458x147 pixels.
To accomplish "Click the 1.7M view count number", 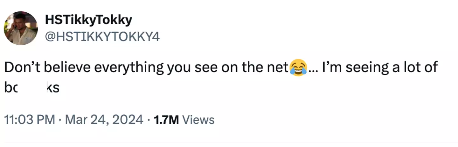I will pos(166,120).
